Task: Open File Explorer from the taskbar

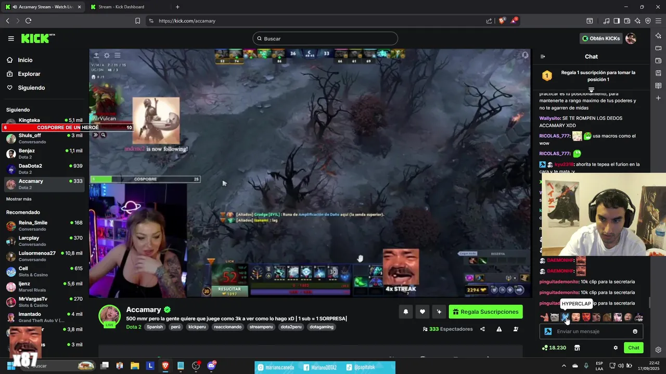Action: point(135,366)
